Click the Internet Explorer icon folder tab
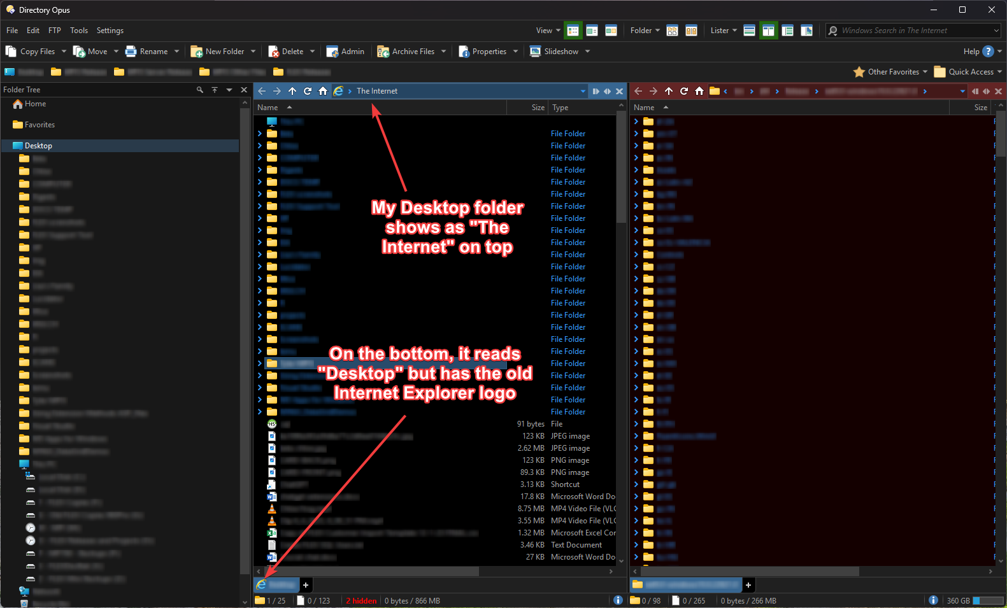1007x608 pixels. [276, 585]
